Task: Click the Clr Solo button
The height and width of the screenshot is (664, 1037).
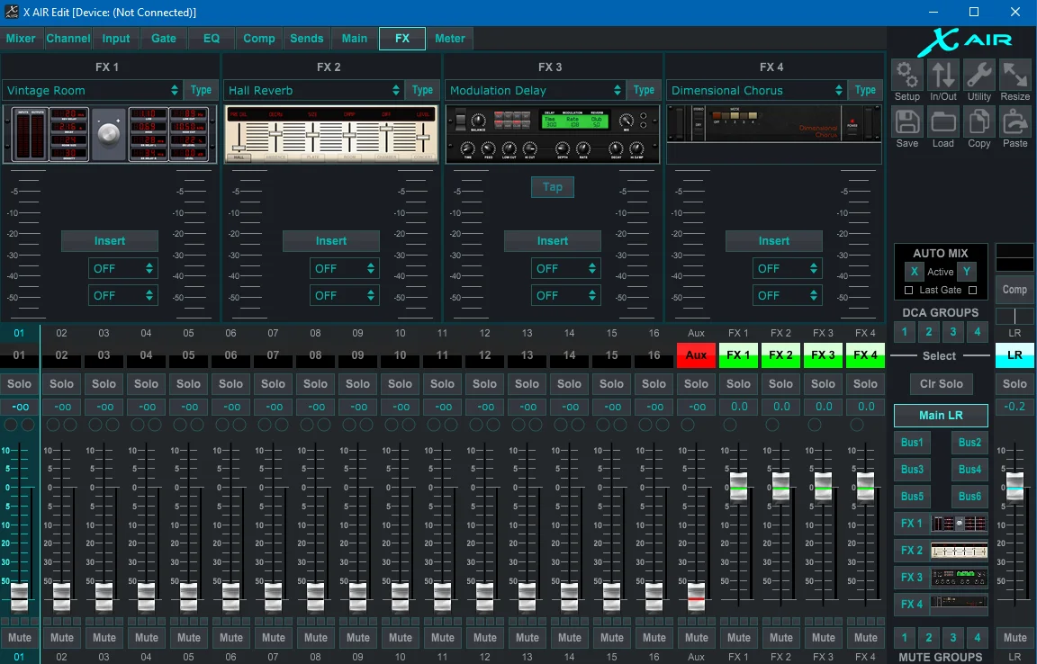Action: pyautogui.click(x=941, y=383)
